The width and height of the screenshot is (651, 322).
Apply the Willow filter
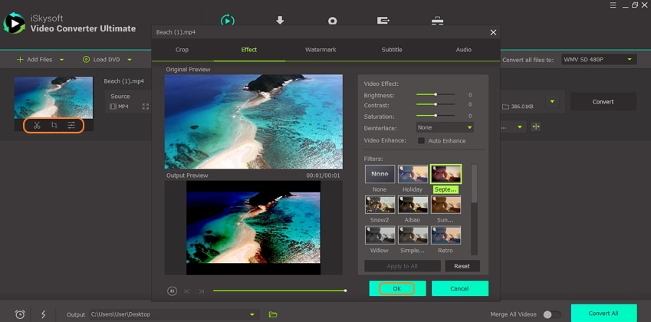point(380,235)
